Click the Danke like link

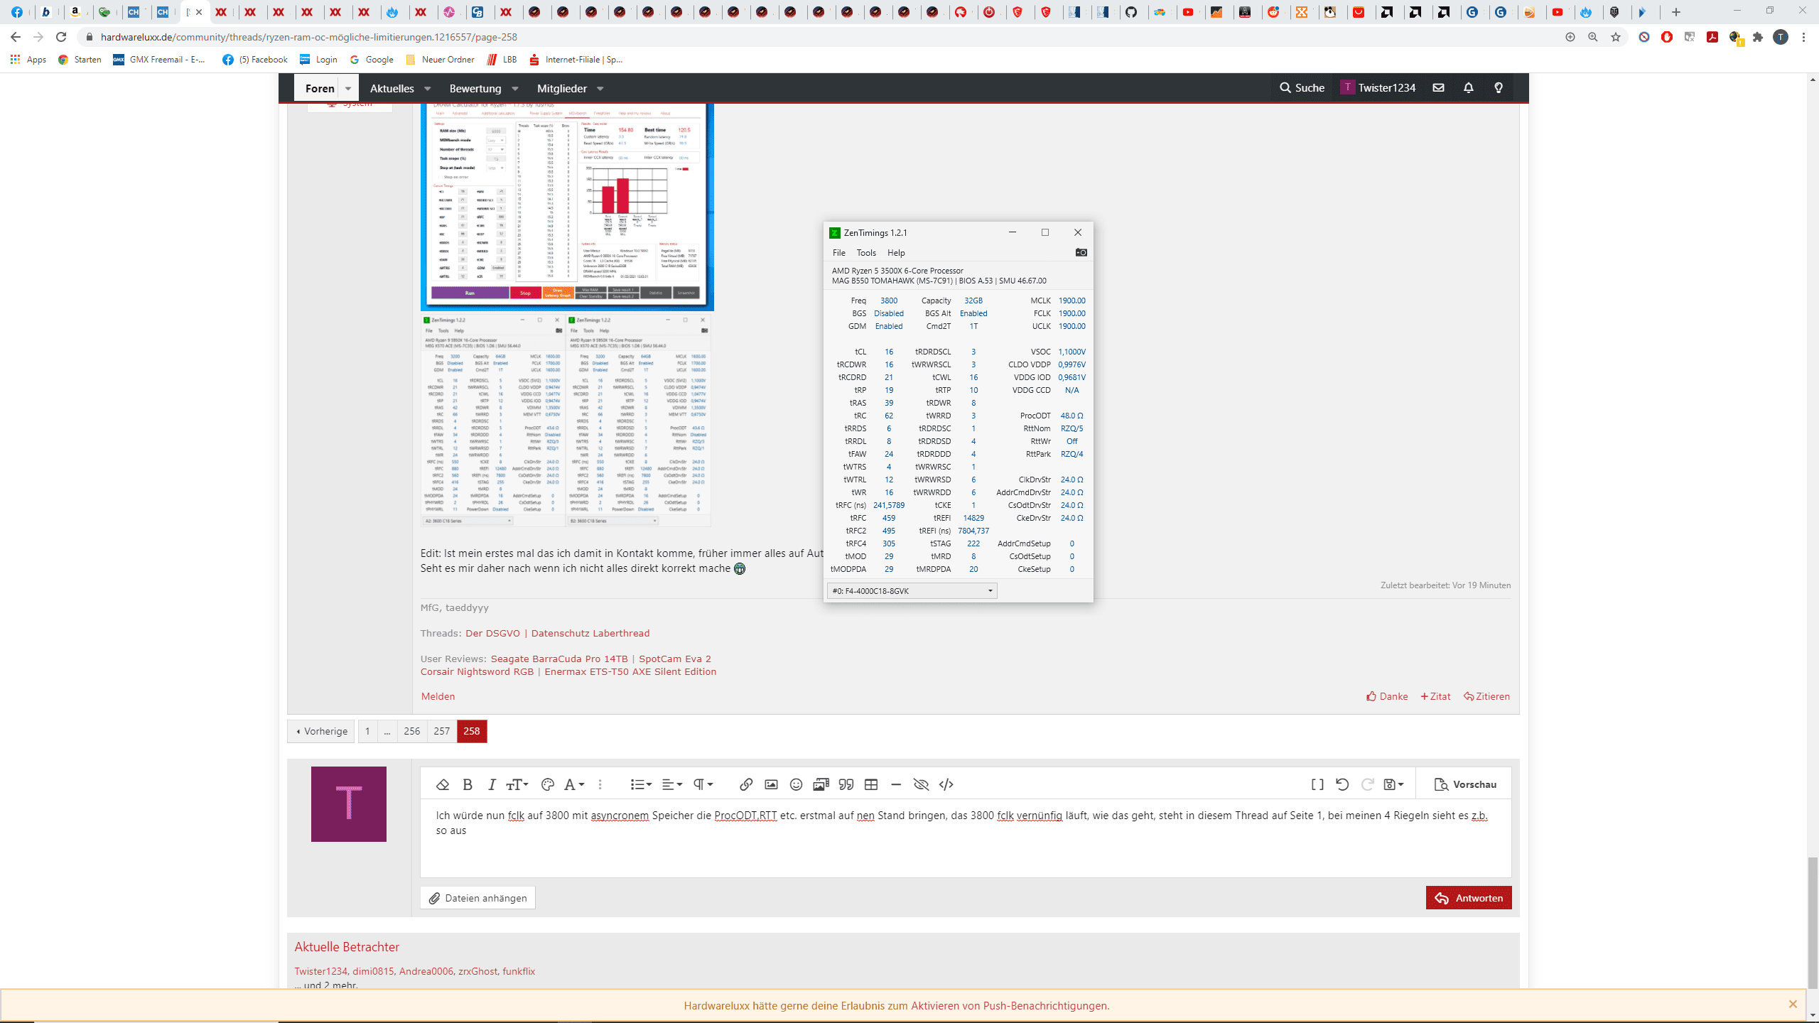pyautogui.click(x=1387, y=696)
